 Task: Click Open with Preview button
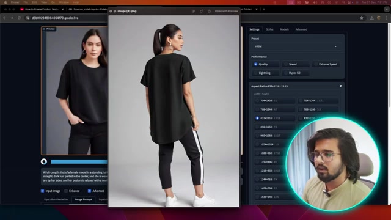point(226,11)
